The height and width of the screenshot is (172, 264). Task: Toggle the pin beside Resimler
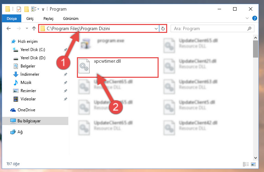point(66,91)
